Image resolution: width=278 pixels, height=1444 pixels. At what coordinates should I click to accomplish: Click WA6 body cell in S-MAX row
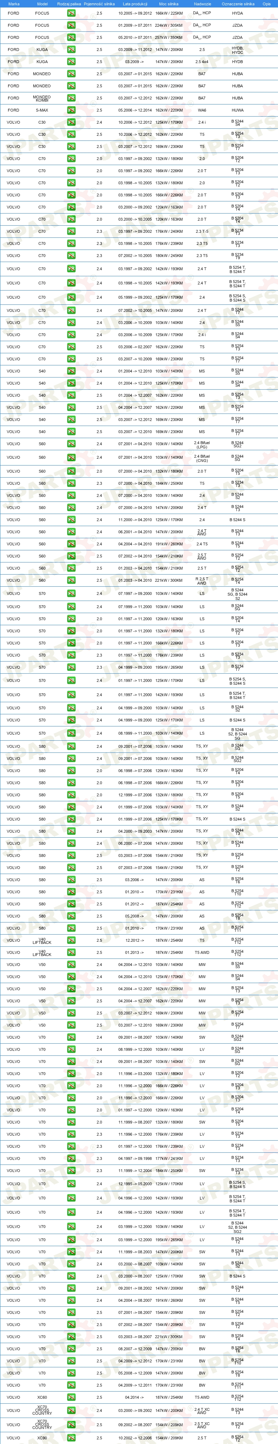point(202,111)
